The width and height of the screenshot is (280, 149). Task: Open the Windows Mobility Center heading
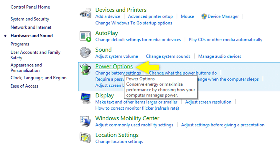pyautogui.click(x=127, y=118)
